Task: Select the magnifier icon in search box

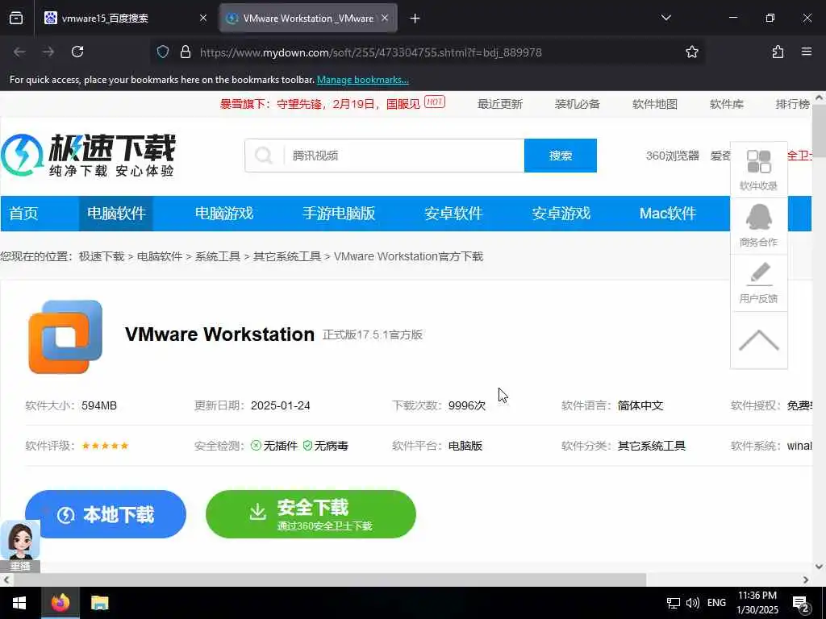Action: coord(264,156)
